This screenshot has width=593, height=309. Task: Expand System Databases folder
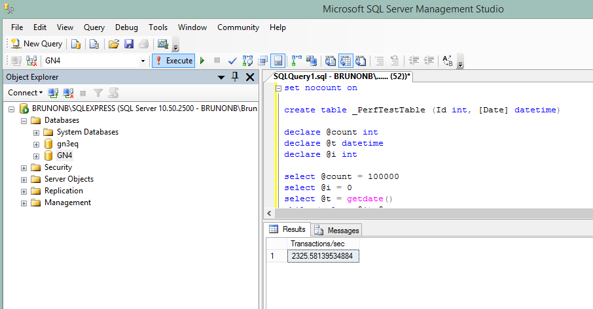pos(36,133)
